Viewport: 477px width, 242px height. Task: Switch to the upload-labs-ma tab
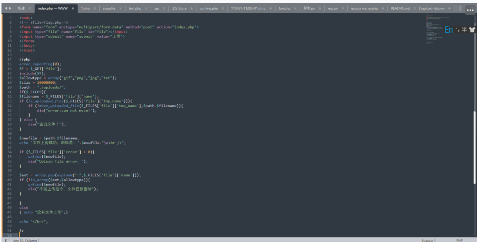(x=432, y=8)
